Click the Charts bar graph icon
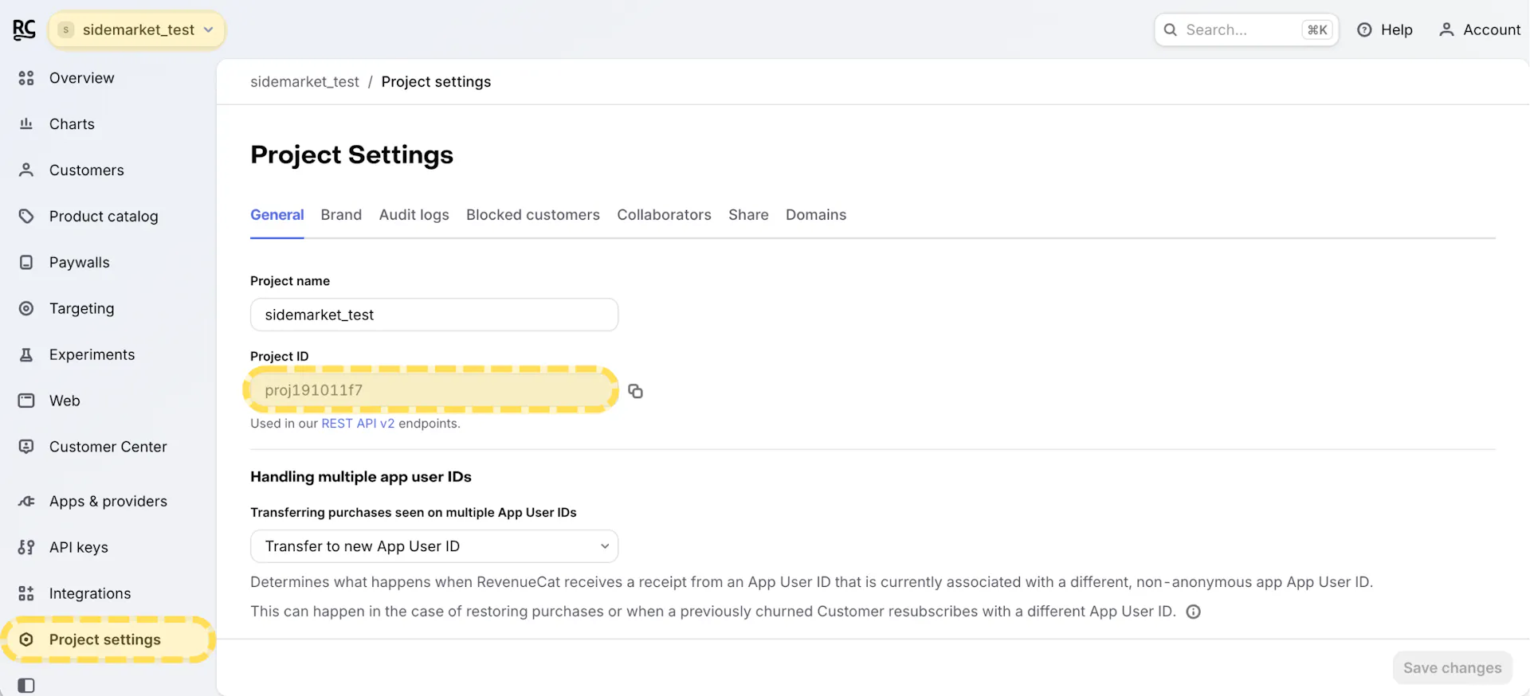This screenshot has width=1530, height=696. [x=26, y=124]
